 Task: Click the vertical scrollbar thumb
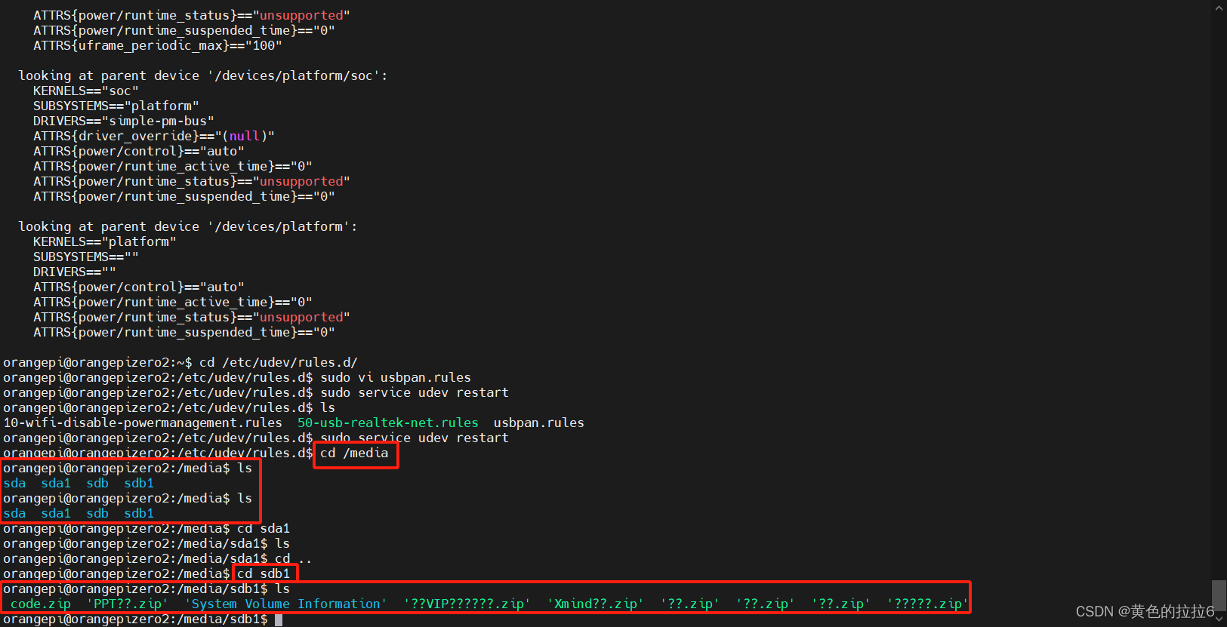click(1219, 595)
